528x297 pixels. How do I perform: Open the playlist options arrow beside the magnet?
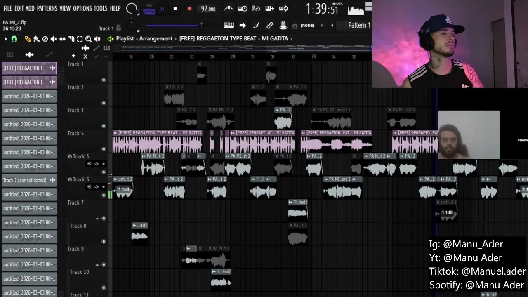click(x=5, y=39)
